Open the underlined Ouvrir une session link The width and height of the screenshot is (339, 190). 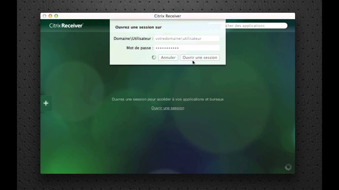[168, 108]
